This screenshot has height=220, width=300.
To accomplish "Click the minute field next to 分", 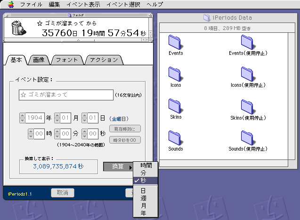I will pyautogui.click(x=65, y=133).
